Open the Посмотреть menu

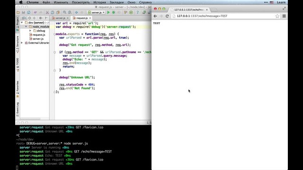pos(81,2)
